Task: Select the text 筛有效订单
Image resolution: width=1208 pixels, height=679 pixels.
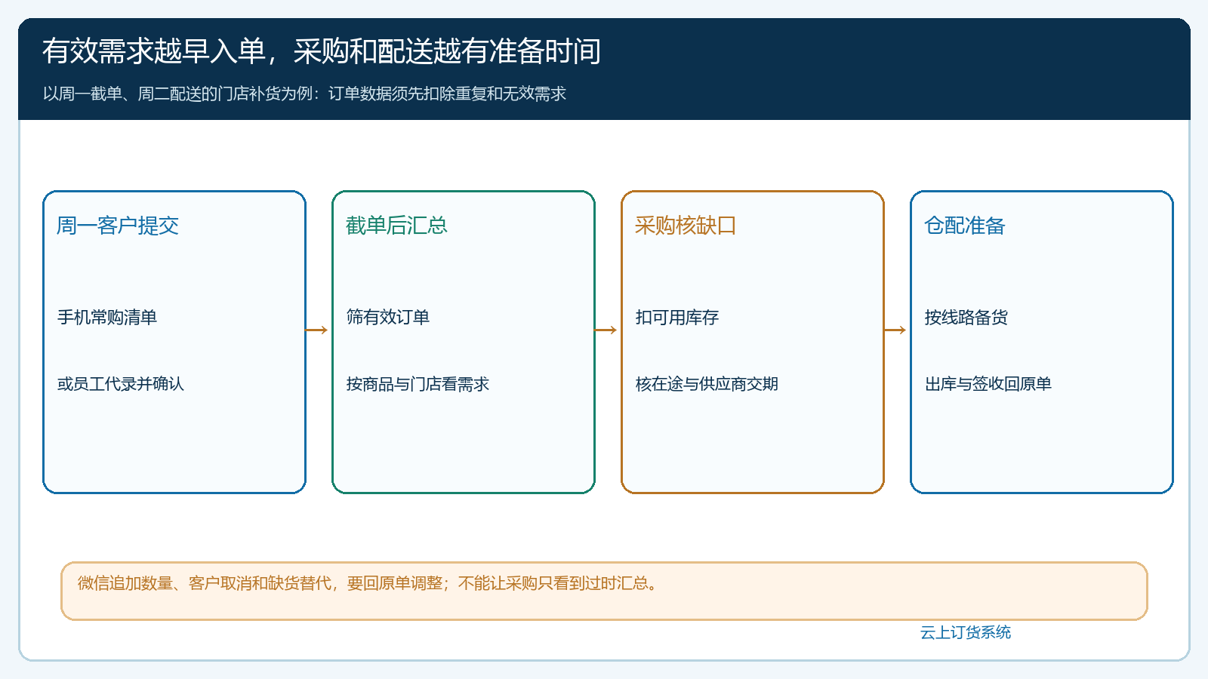Action: coord(388,318)
